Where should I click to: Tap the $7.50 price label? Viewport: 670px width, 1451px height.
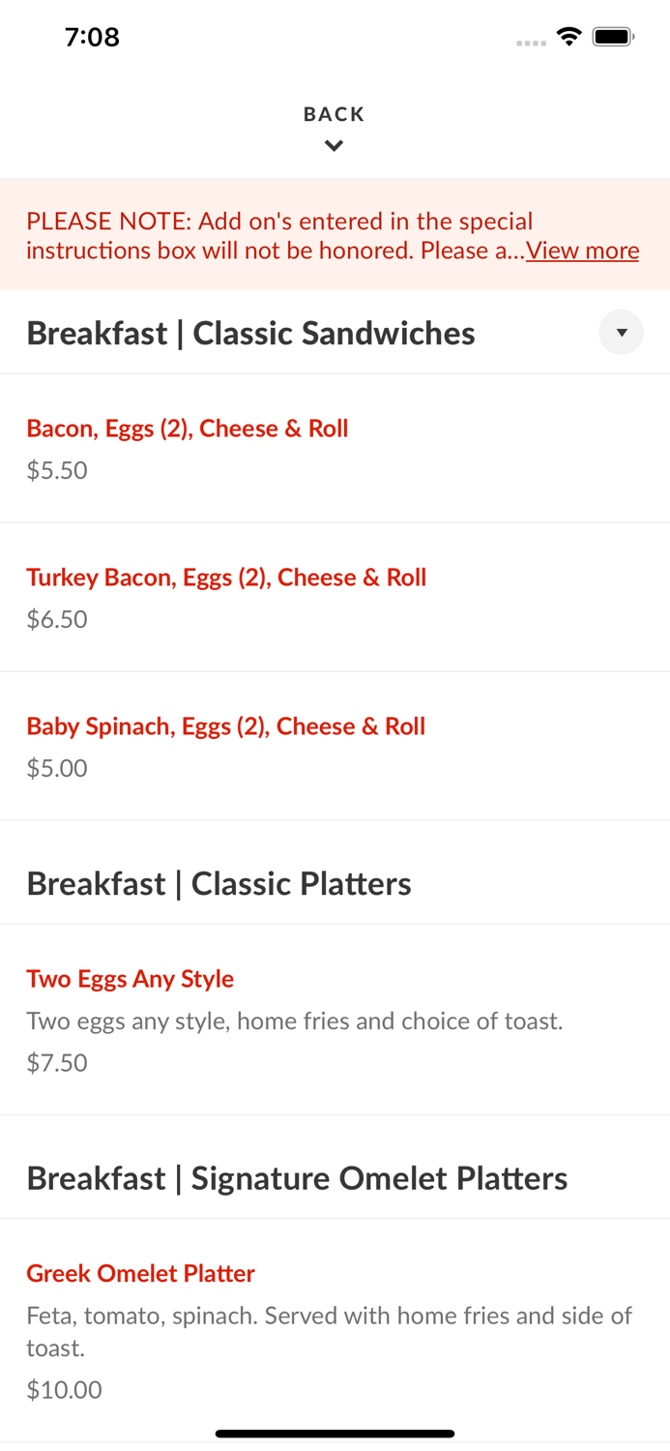[x=57, y=1062]
